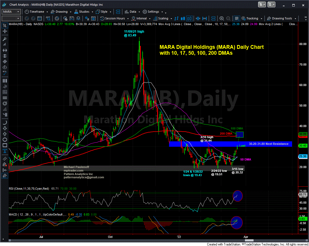Toggle the active drawing pen tool
The image size is (309, 246).
pos(5,176)
